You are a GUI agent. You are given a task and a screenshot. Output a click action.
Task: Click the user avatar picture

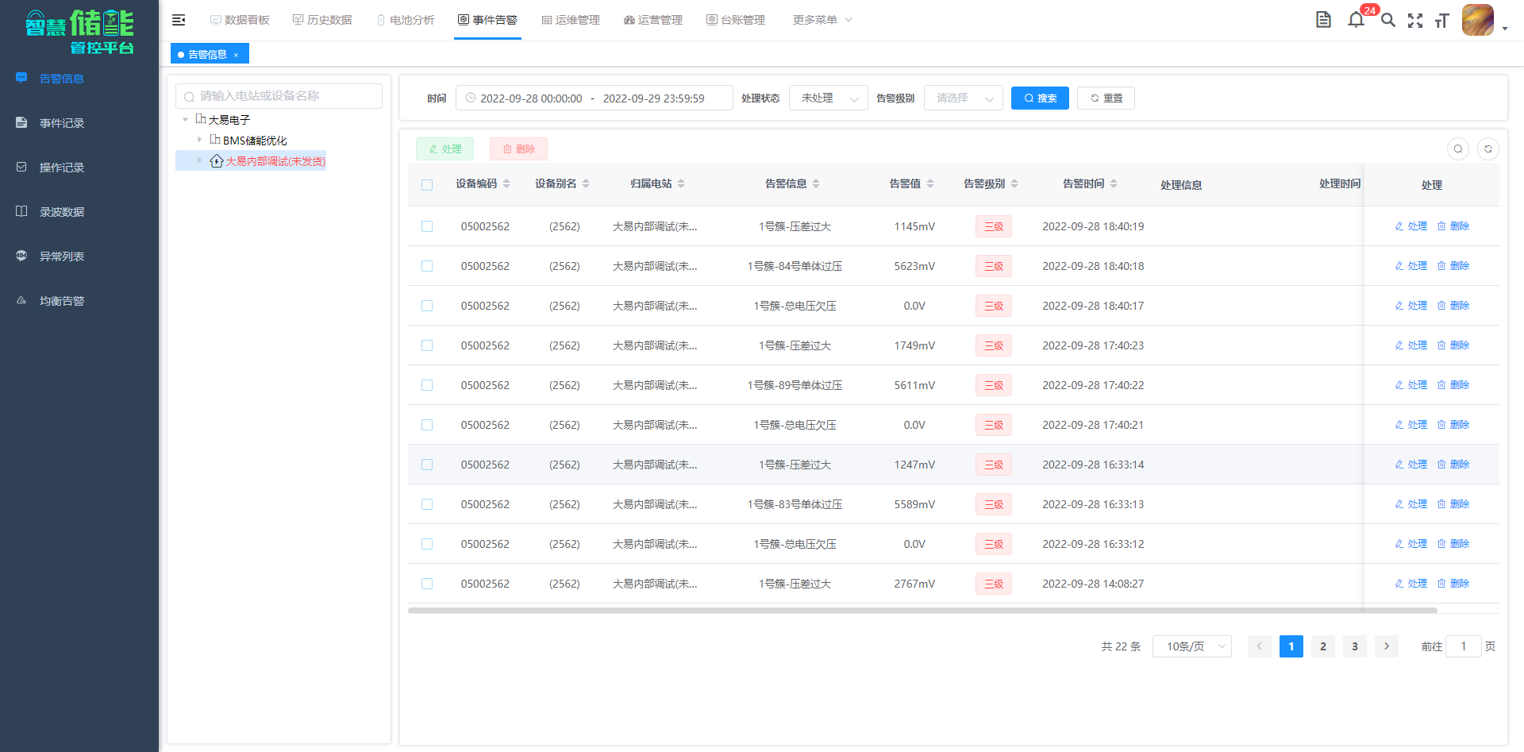click(1477, 20)
